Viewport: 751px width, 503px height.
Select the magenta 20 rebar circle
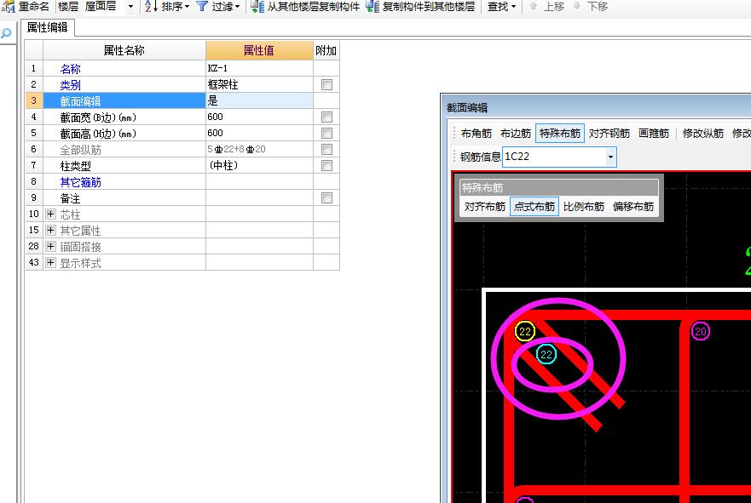point(701,331)
